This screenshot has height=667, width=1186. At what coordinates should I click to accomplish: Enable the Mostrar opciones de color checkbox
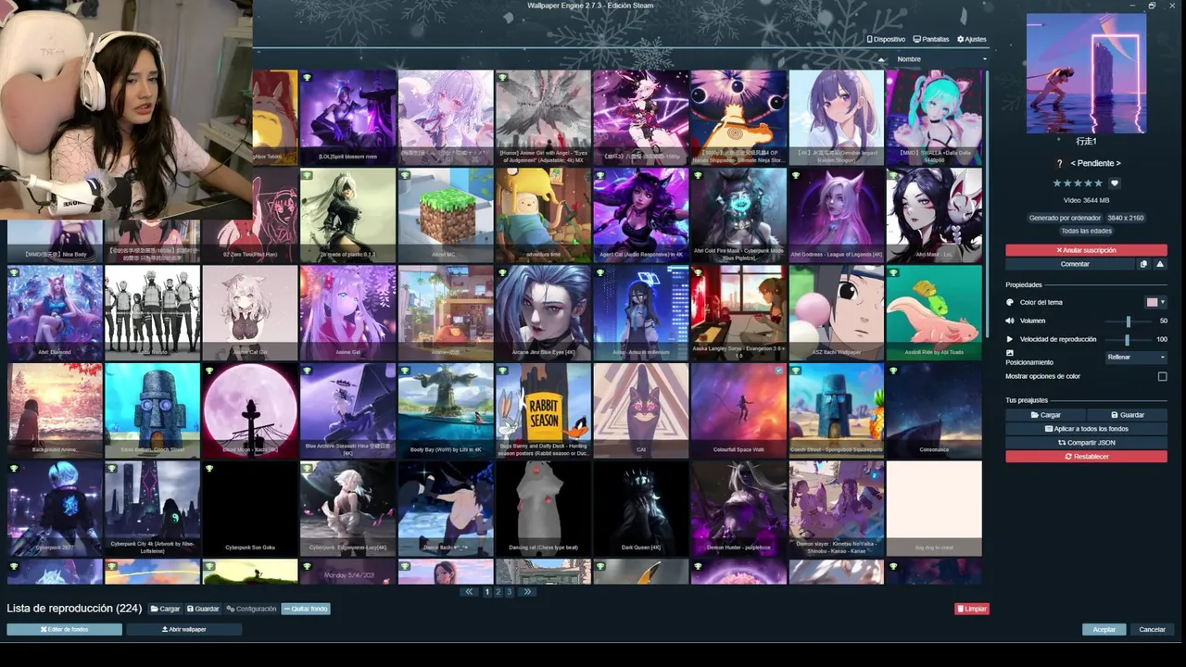point(1162,376)
